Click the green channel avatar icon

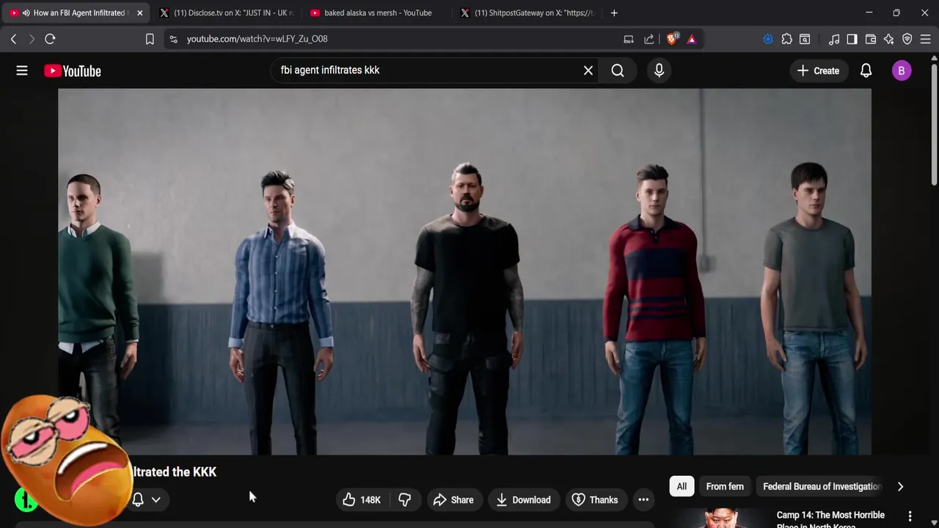click(x=26, y=499)
